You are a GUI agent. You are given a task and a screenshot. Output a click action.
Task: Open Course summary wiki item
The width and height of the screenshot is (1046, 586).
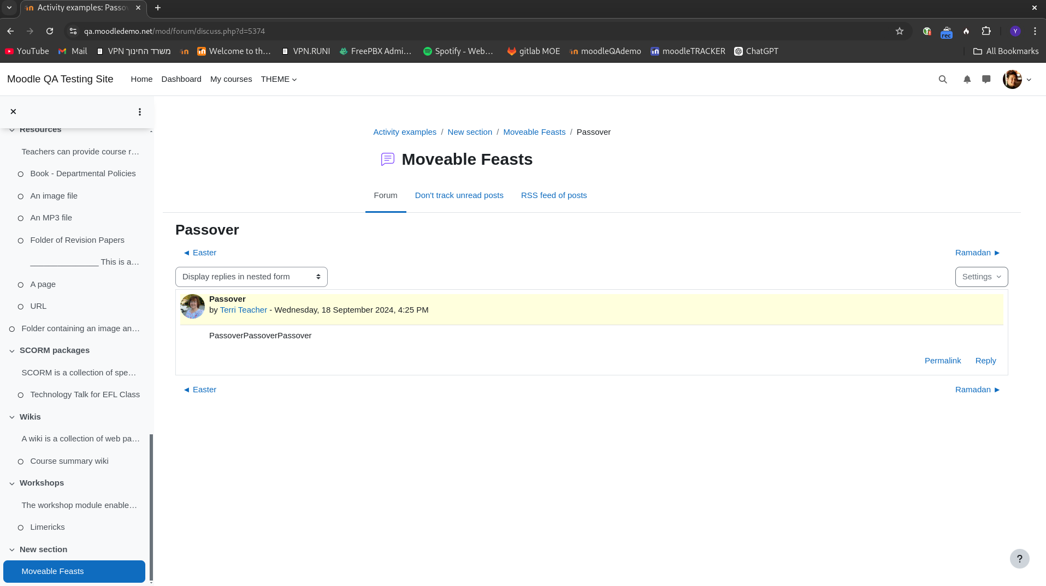[x=69, y=461]
